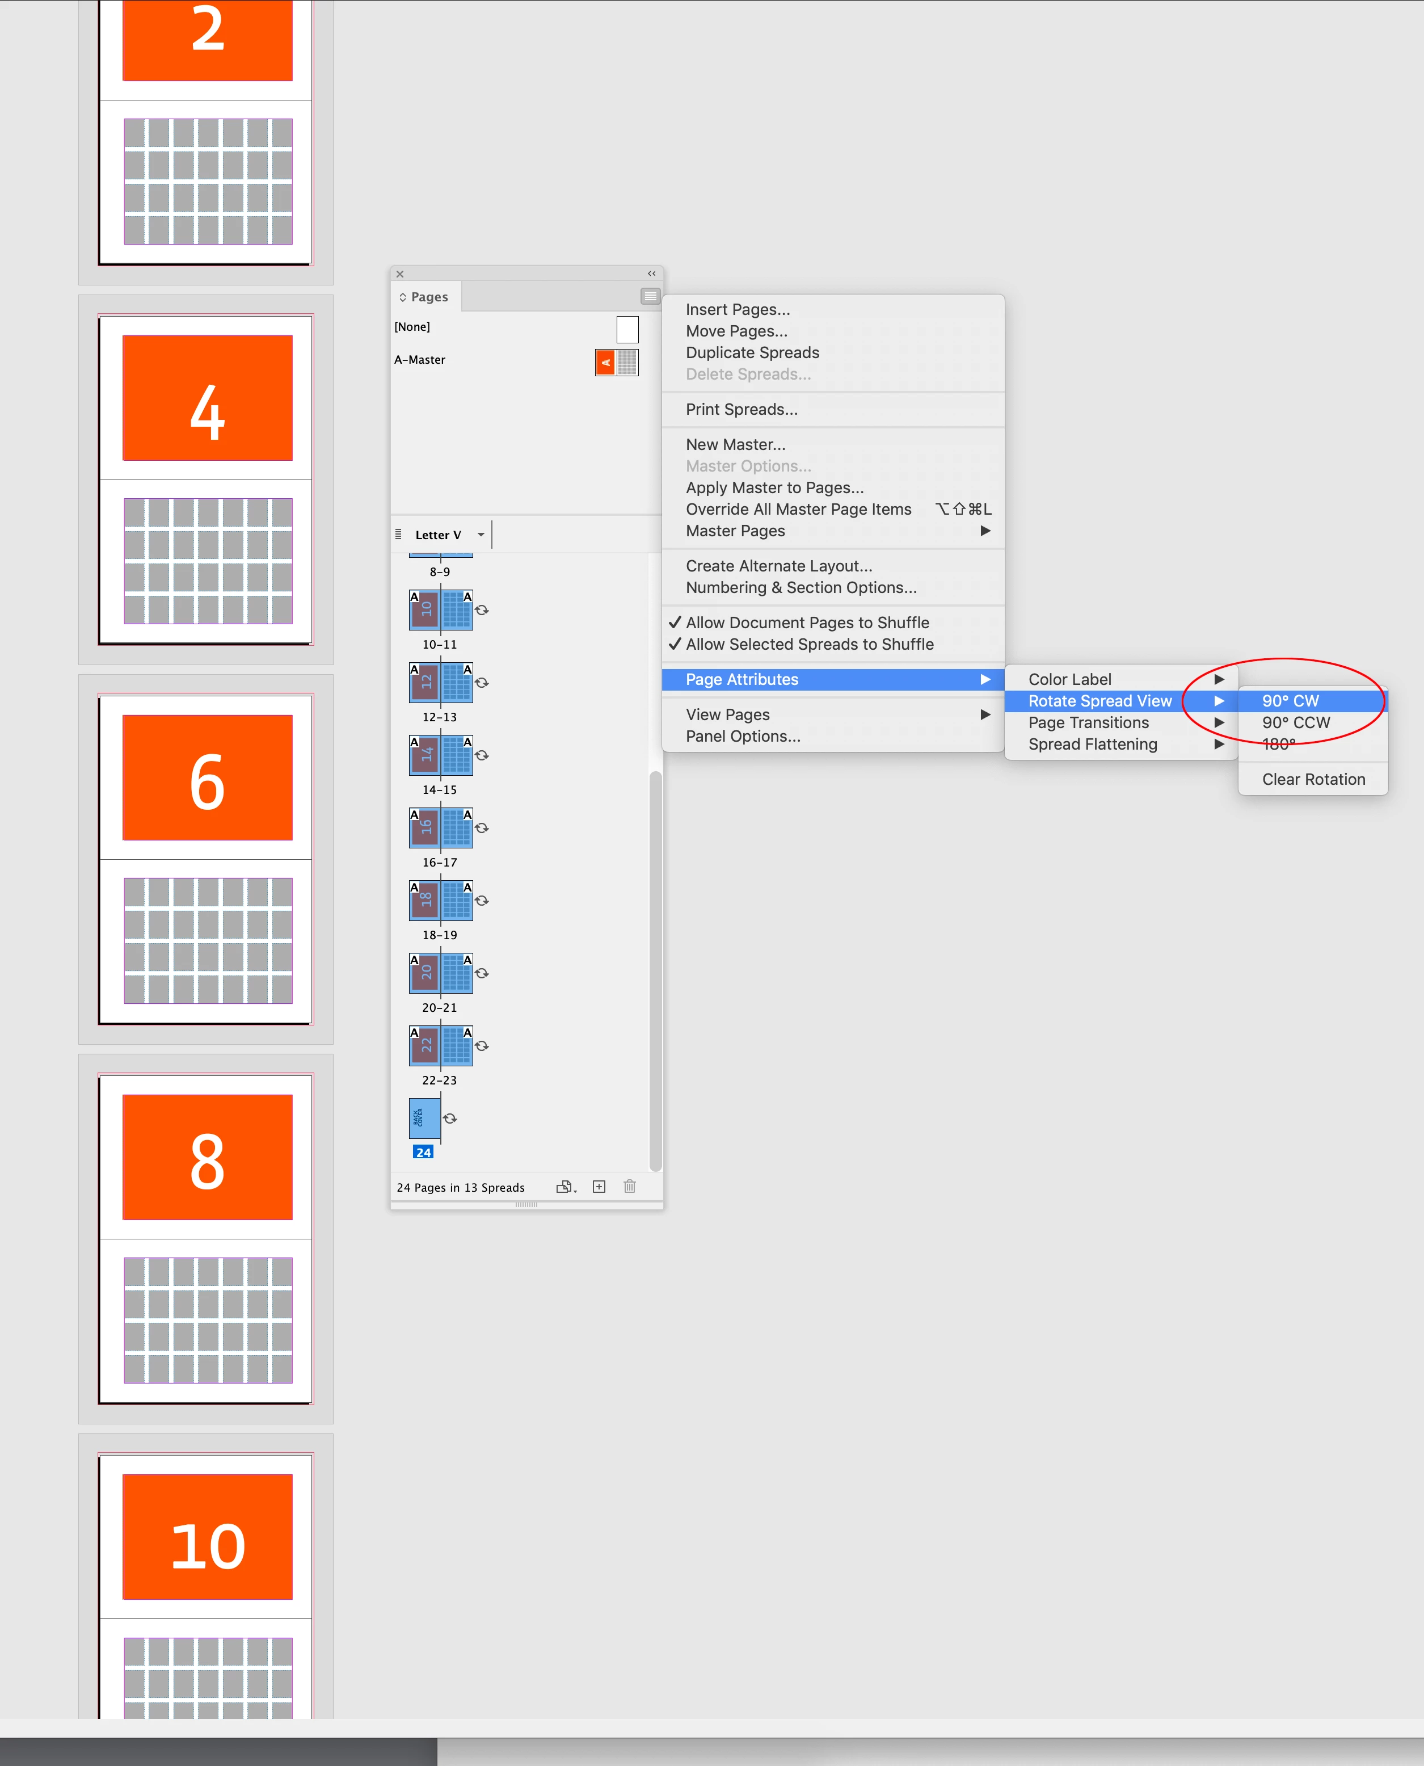Click the Edit Page Size icon
Screen dimensions: 1424x1766
tap(565, 1187)
